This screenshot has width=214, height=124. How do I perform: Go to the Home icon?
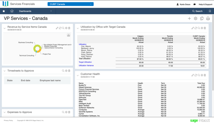coord(12,11)
